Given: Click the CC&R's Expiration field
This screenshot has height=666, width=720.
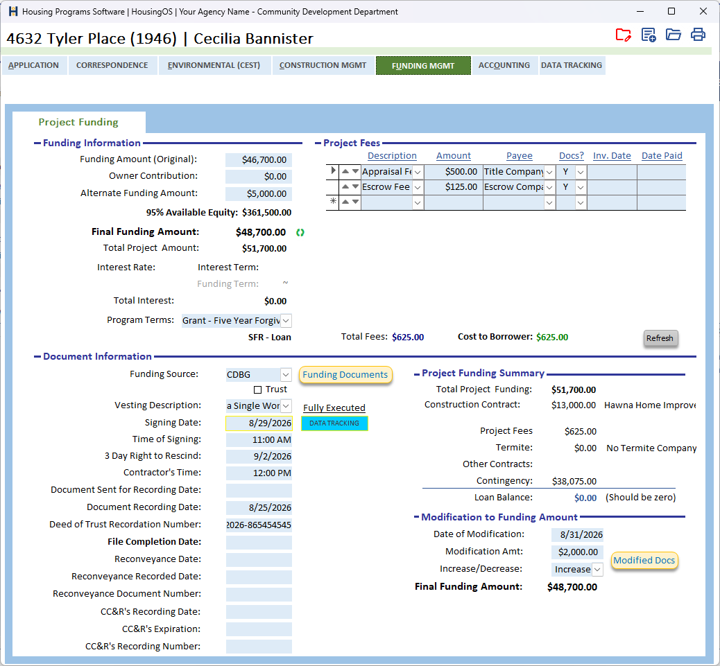Looking at the screenshot, I should click(259, 629).
